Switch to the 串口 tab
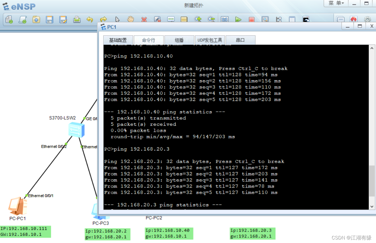 point(240,40)
